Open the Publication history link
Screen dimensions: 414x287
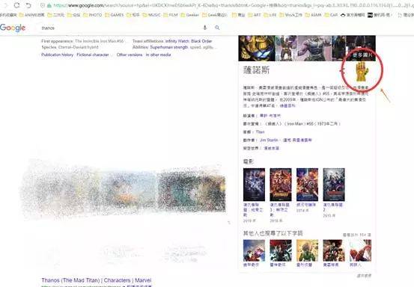pyautogui.click(x=58, y=55)
